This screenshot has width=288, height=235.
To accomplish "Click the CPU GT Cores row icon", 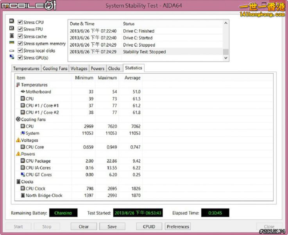I will 23,174.
